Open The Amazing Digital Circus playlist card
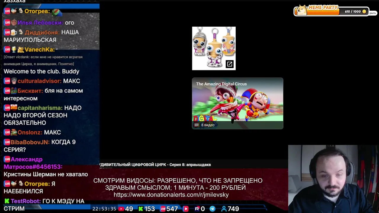This screenshot has height=213, width=379. 237,103
